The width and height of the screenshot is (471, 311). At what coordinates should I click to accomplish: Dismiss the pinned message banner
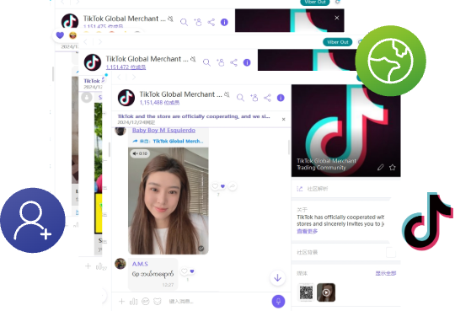[x=283, y=120]
